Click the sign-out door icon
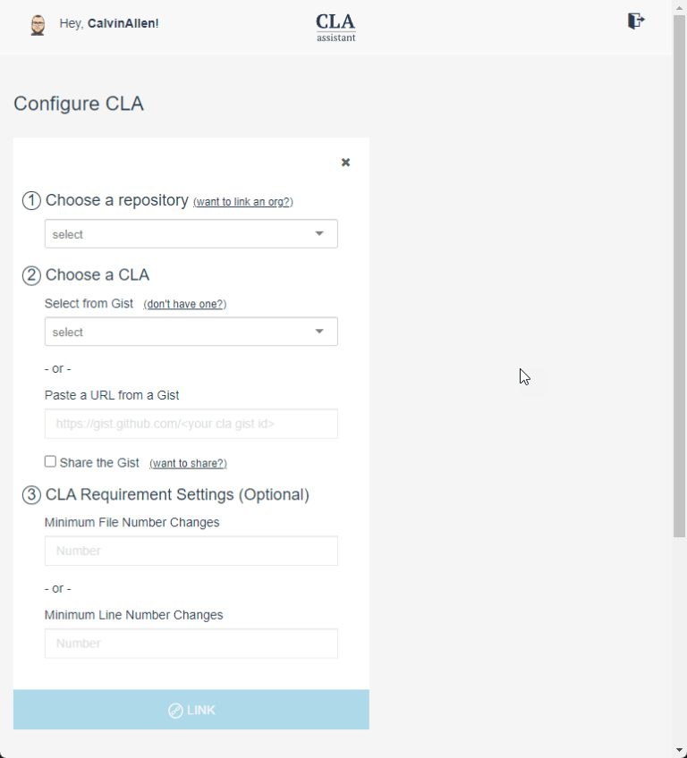The image size is (687, 758). tap(635, 21)
